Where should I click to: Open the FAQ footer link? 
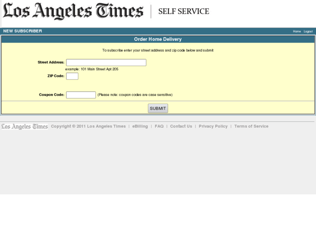(x=159, y=126)
